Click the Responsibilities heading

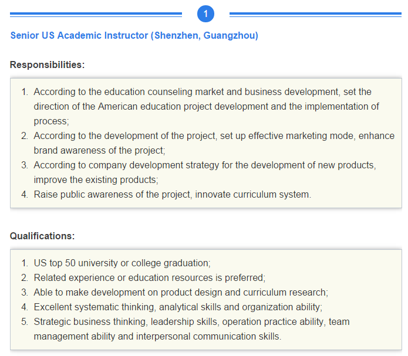47,65
